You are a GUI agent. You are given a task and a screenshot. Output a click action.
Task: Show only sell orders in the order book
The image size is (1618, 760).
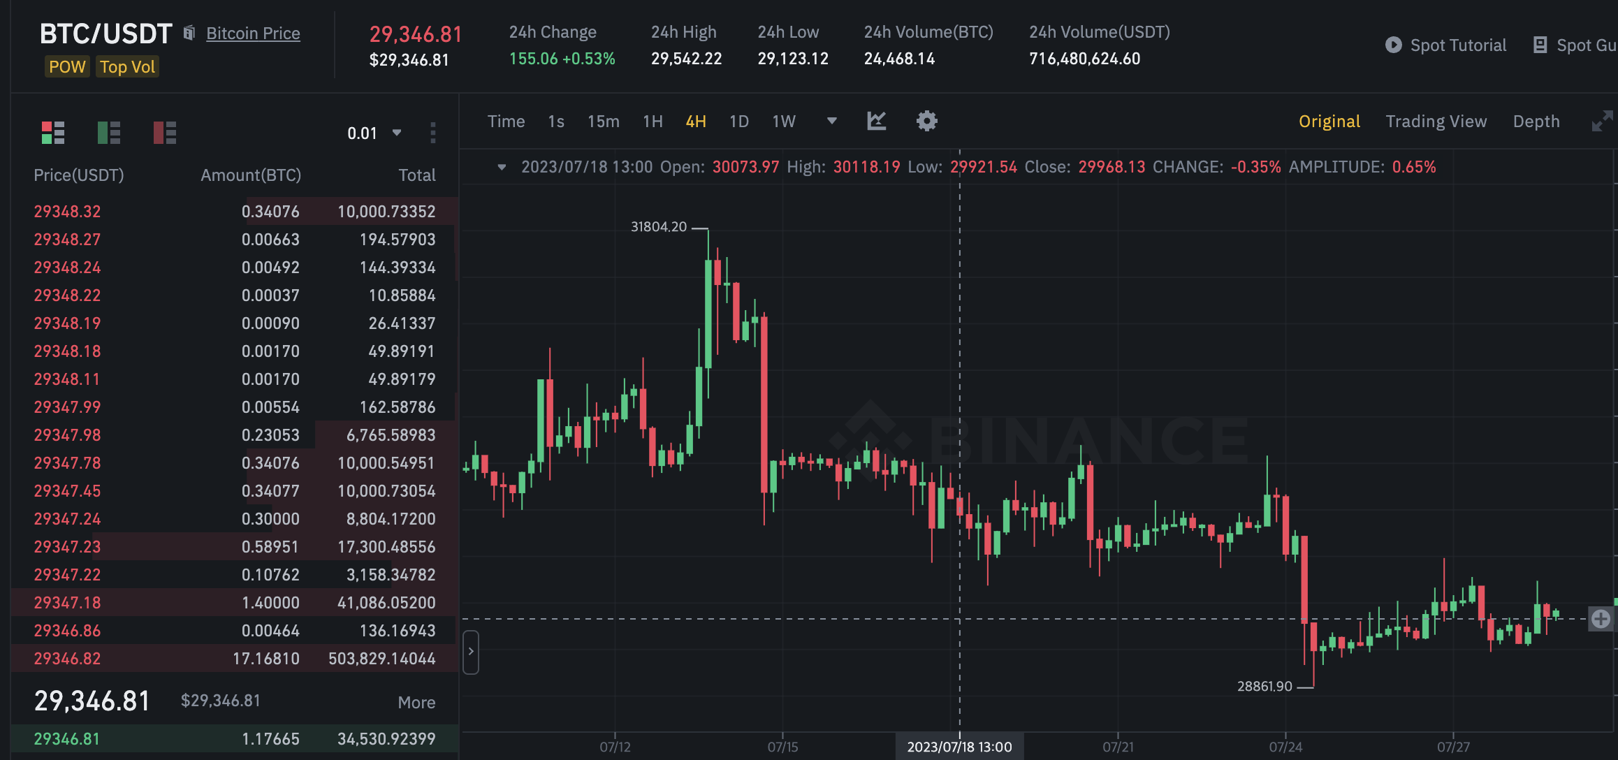tap(165, 132)
